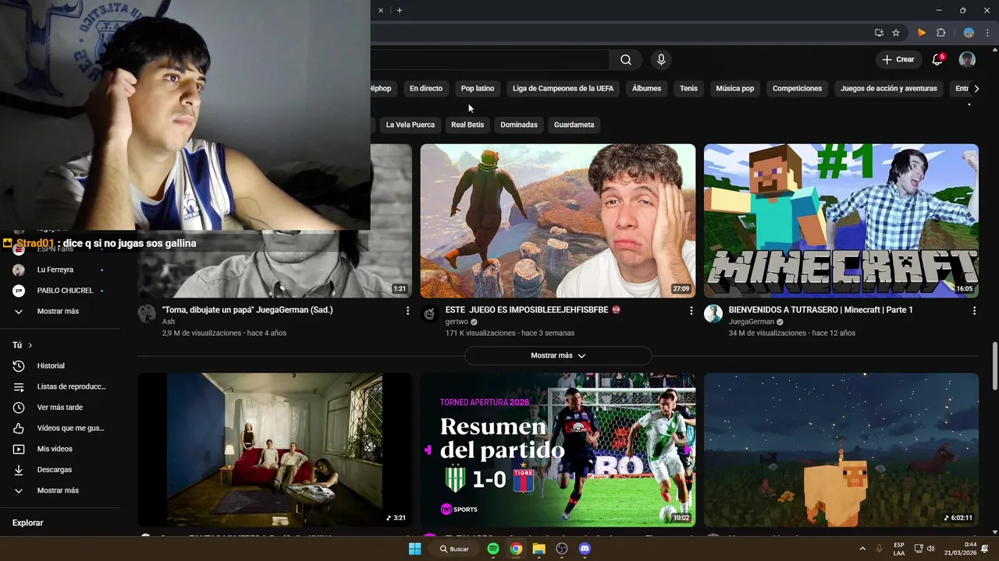Open options menu for ESTE JUEGO ES IMPOSIBLE video
This screenshot has height=561, width=999.
coord(691,311)
